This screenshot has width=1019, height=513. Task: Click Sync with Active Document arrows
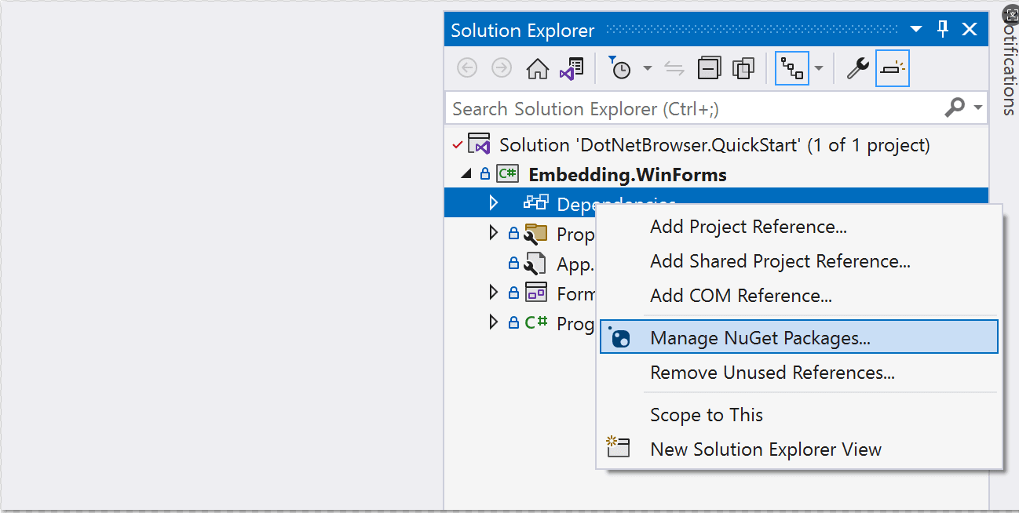pos(674,69)
